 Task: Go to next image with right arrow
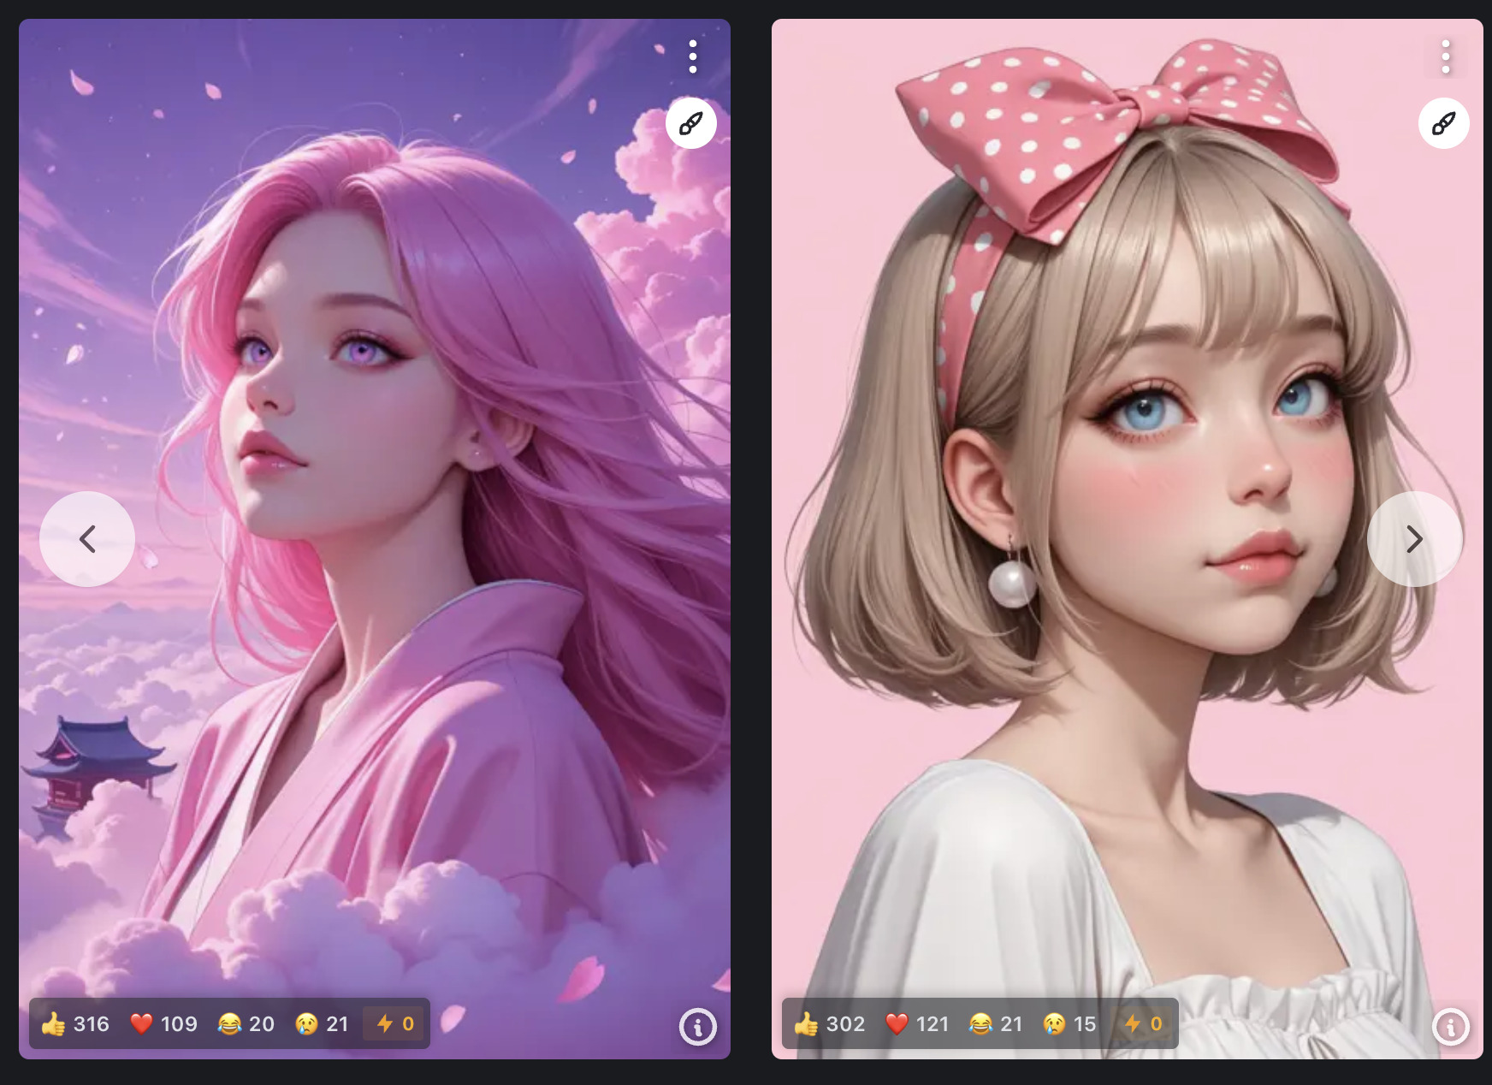[1415, 539]
